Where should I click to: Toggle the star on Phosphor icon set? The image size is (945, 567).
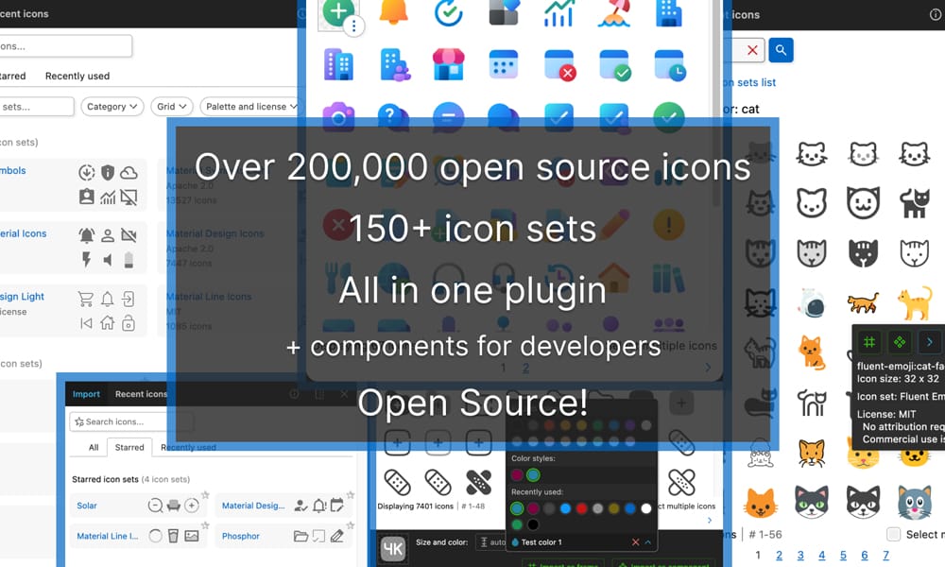(351, 524)
